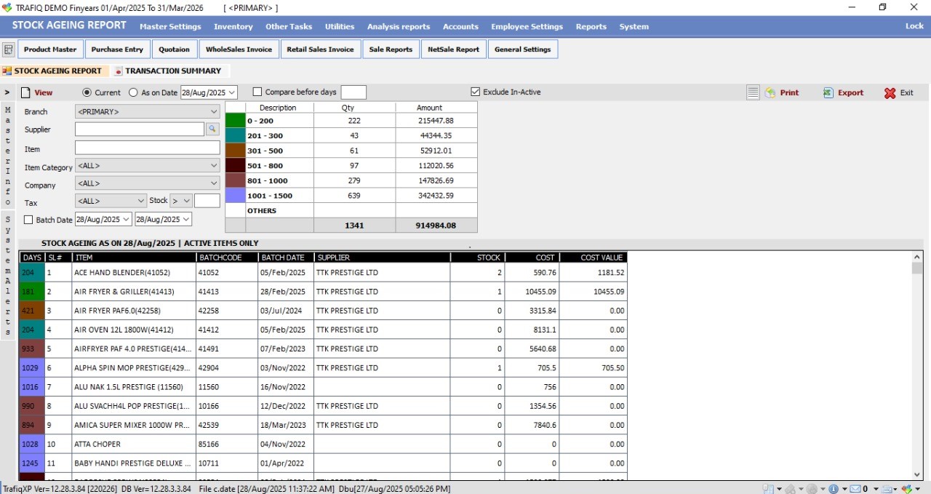Image resolution: width=931 pixels, height=494 pixels.
Task: Click the Transaction Summary tab icon
Action: [119, 71]
